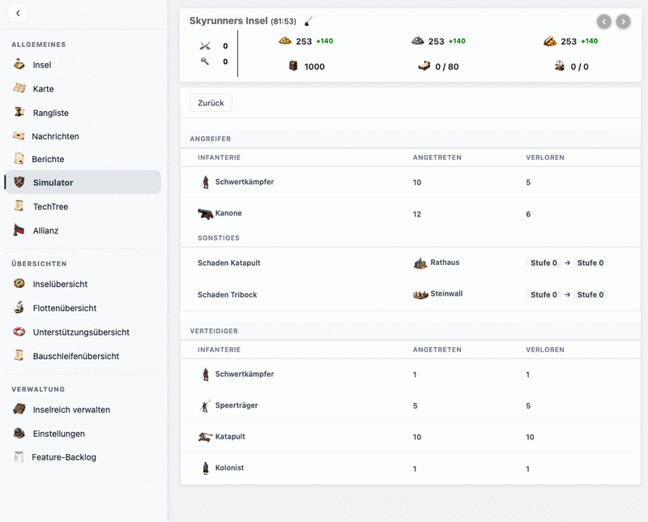Go to next island arrow

tap(623, 21)
